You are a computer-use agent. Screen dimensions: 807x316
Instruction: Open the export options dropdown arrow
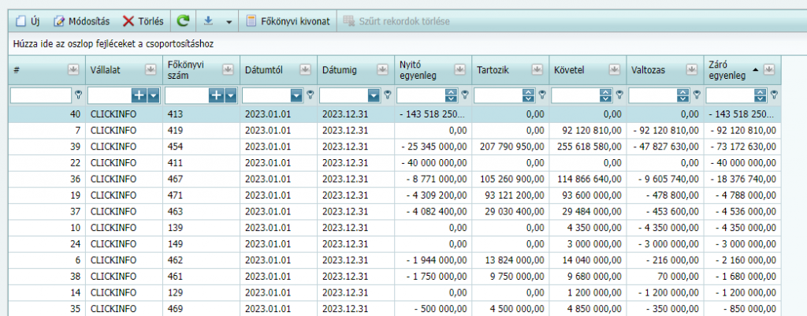pos(229,20)
